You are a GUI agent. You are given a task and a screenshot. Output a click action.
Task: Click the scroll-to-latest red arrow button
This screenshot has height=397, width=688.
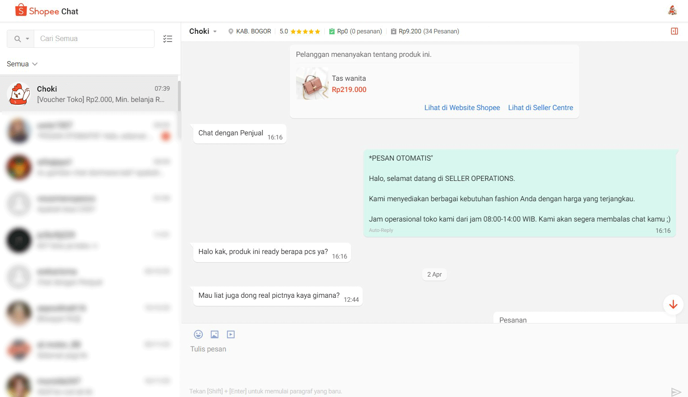click(x=673, y=305)
